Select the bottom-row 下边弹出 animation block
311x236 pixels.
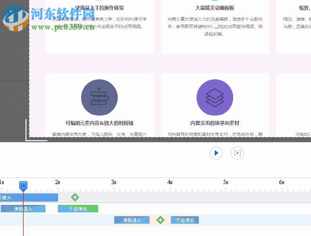(x=185, y=220)
